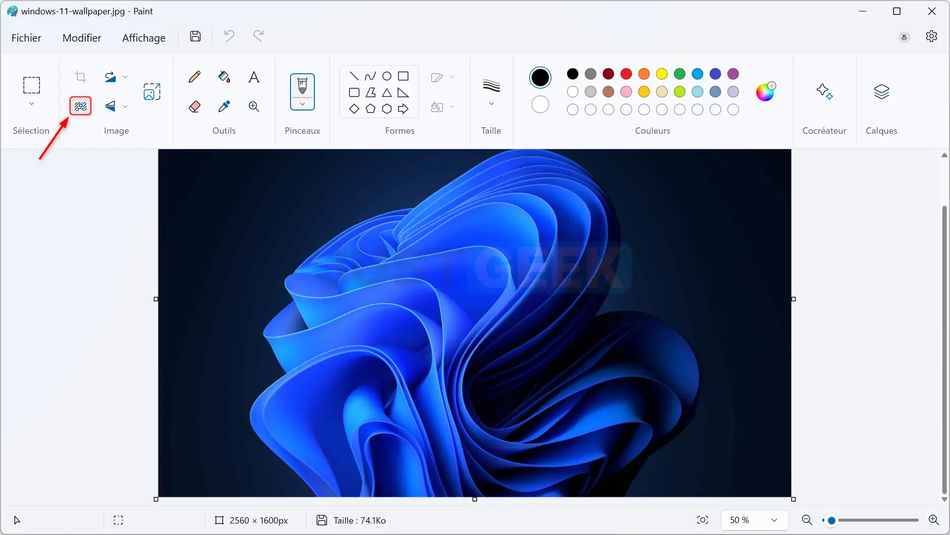Expand the Brushes type chevron

click(x=302, y=104)
